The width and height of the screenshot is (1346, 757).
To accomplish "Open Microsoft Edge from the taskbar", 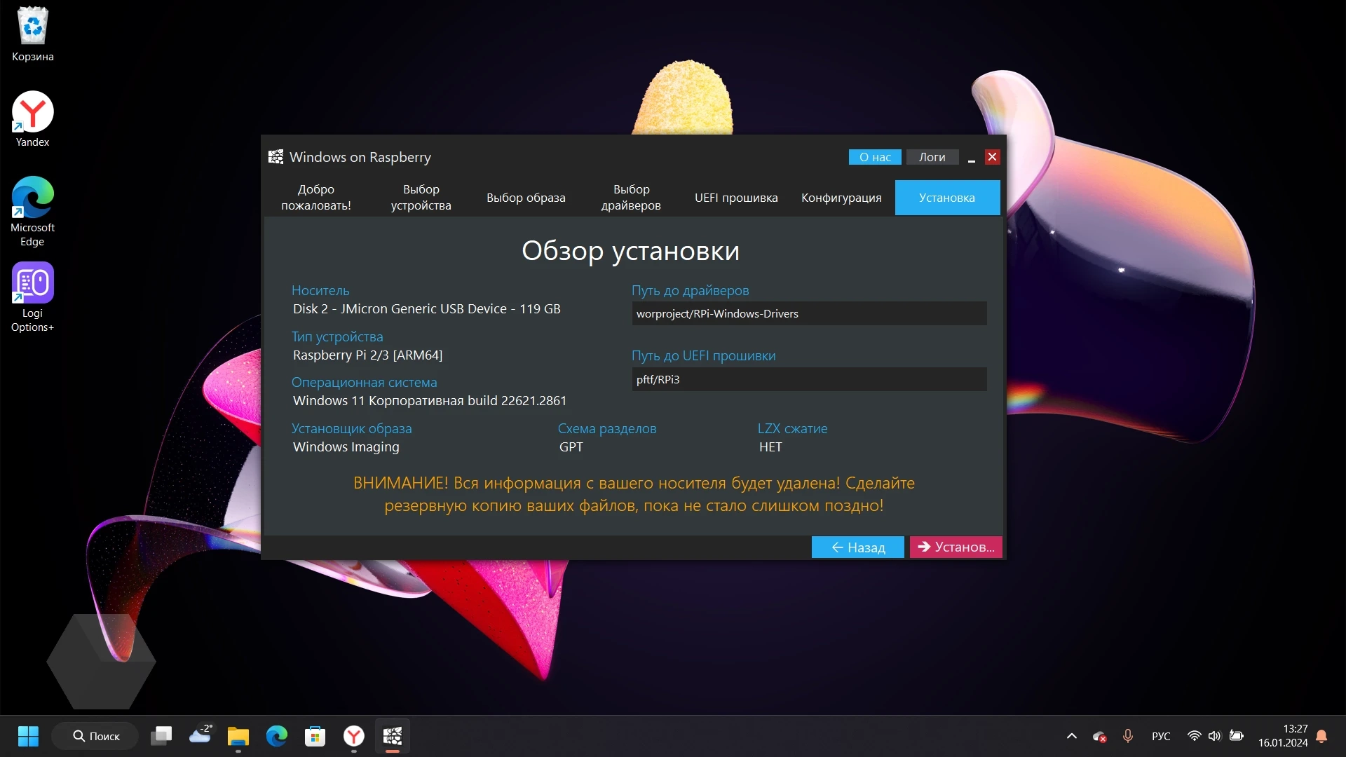I will click(277, 736).
